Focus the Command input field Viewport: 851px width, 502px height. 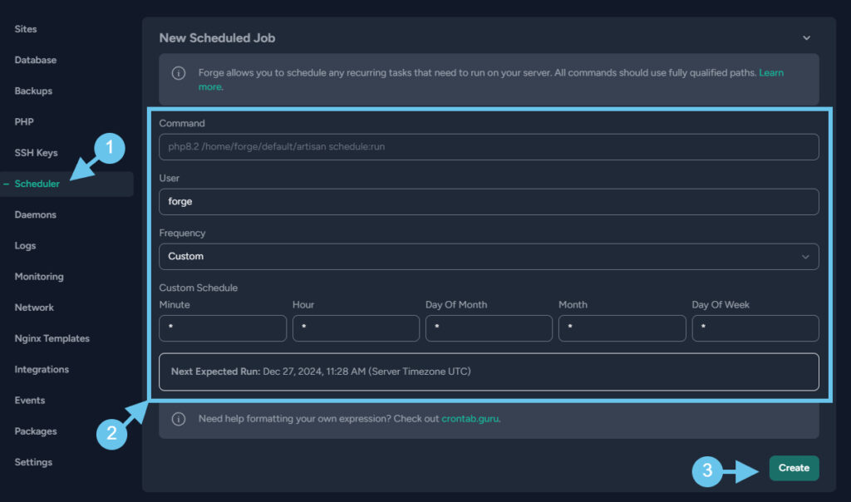tap(489, 147)
